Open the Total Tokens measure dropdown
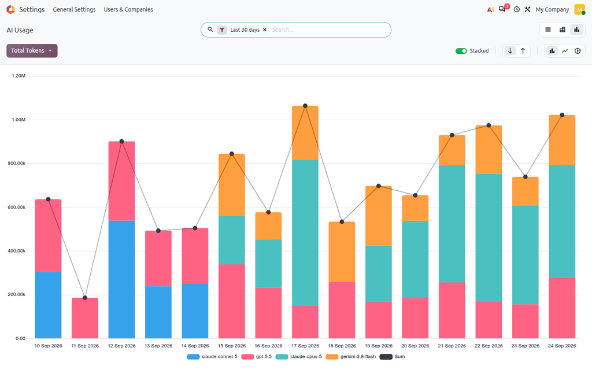Image resolution: width=592 pixels, height=370 pixels. pos(32,51)
